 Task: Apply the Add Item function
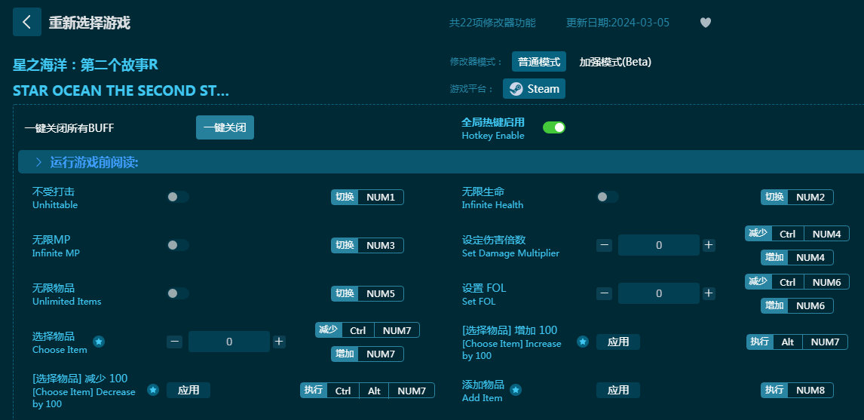tap(618, 391)
